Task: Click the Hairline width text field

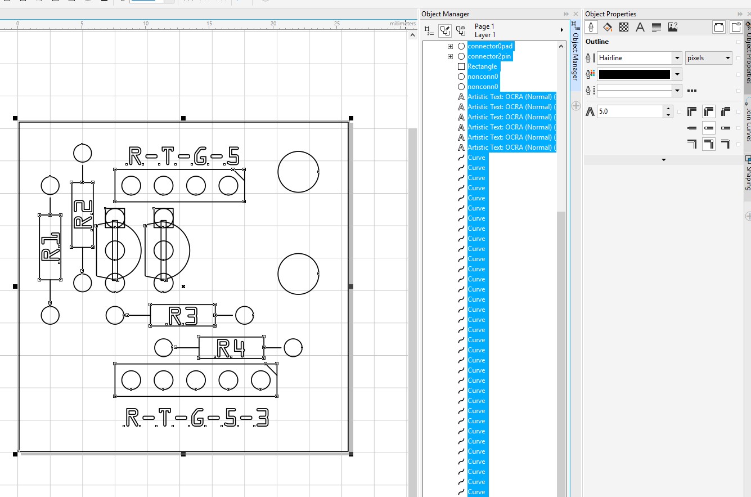Action: [635, 58]
